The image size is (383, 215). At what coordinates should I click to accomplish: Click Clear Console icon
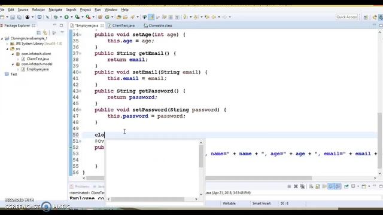click(311, 186)
